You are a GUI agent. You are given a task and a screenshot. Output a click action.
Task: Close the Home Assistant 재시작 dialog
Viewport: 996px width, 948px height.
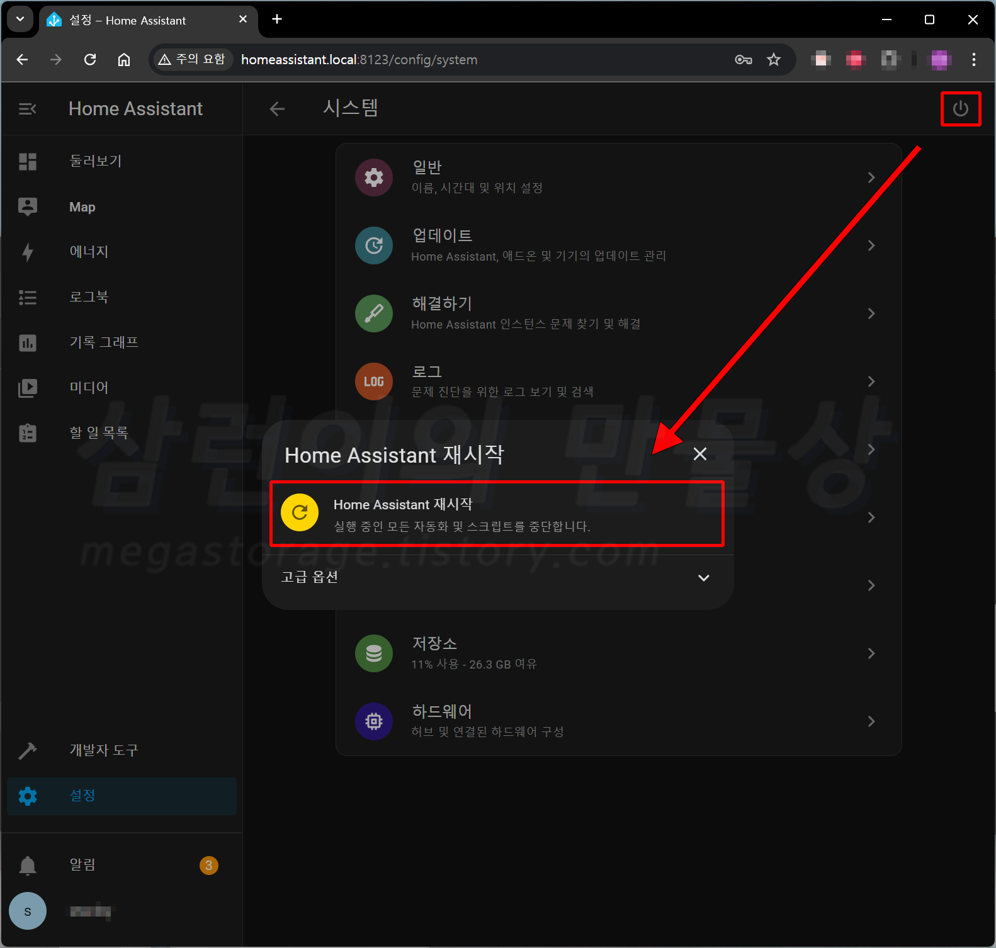click(700, 454)
